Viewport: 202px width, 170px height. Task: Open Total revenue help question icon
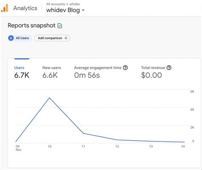click(169, 68)
